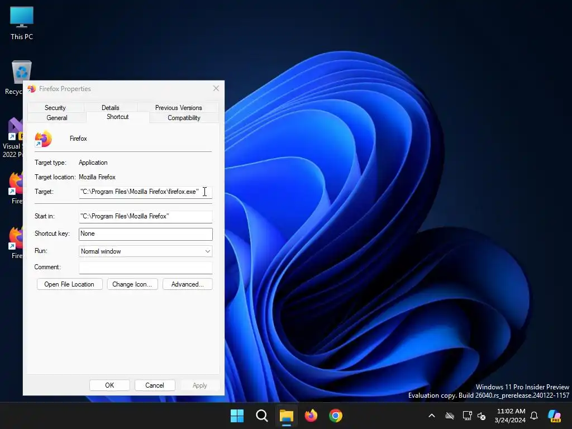The width and height of the screenshot is (572, 429).
Task: Close the Firefox Properties dialog
Action: coord(216,89)
